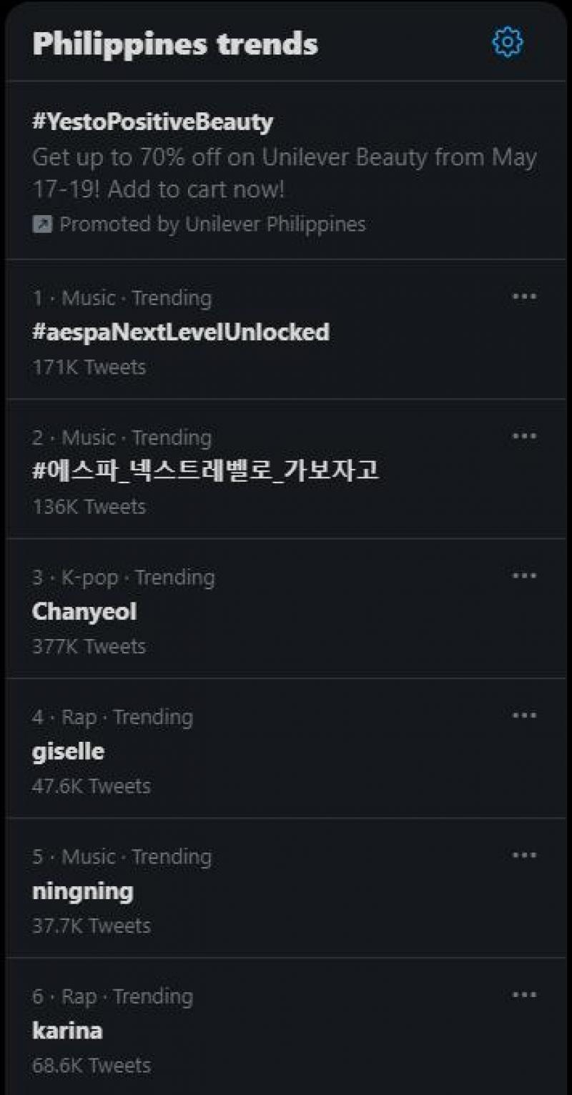Screen dimensions: 572x1095
Task: Open the #aespaNextLevelUnlocked trending hashtag
Action: 180,332
